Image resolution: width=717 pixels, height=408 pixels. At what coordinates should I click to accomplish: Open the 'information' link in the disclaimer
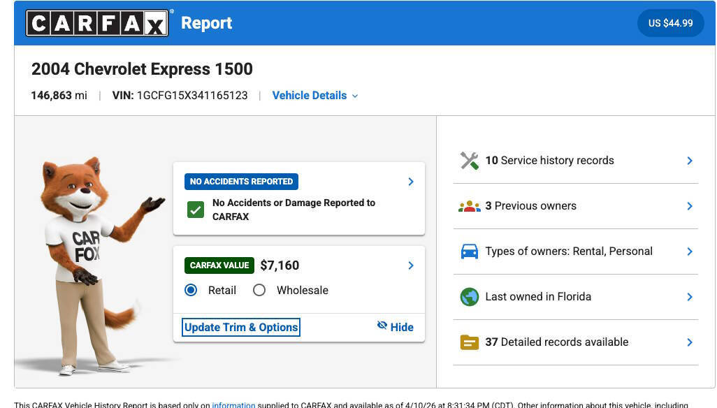(x=233, y=405)
